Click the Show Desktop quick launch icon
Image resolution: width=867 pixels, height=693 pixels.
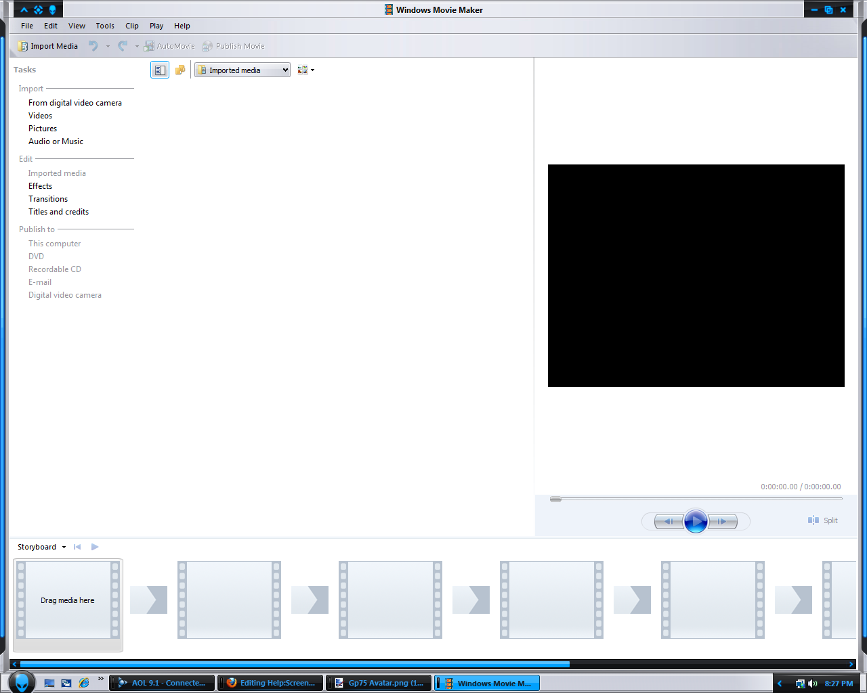[x=49, y=683]
